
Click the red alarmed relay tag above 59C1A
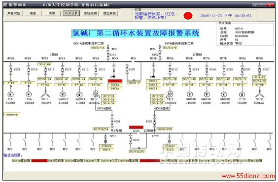point(115,81)
